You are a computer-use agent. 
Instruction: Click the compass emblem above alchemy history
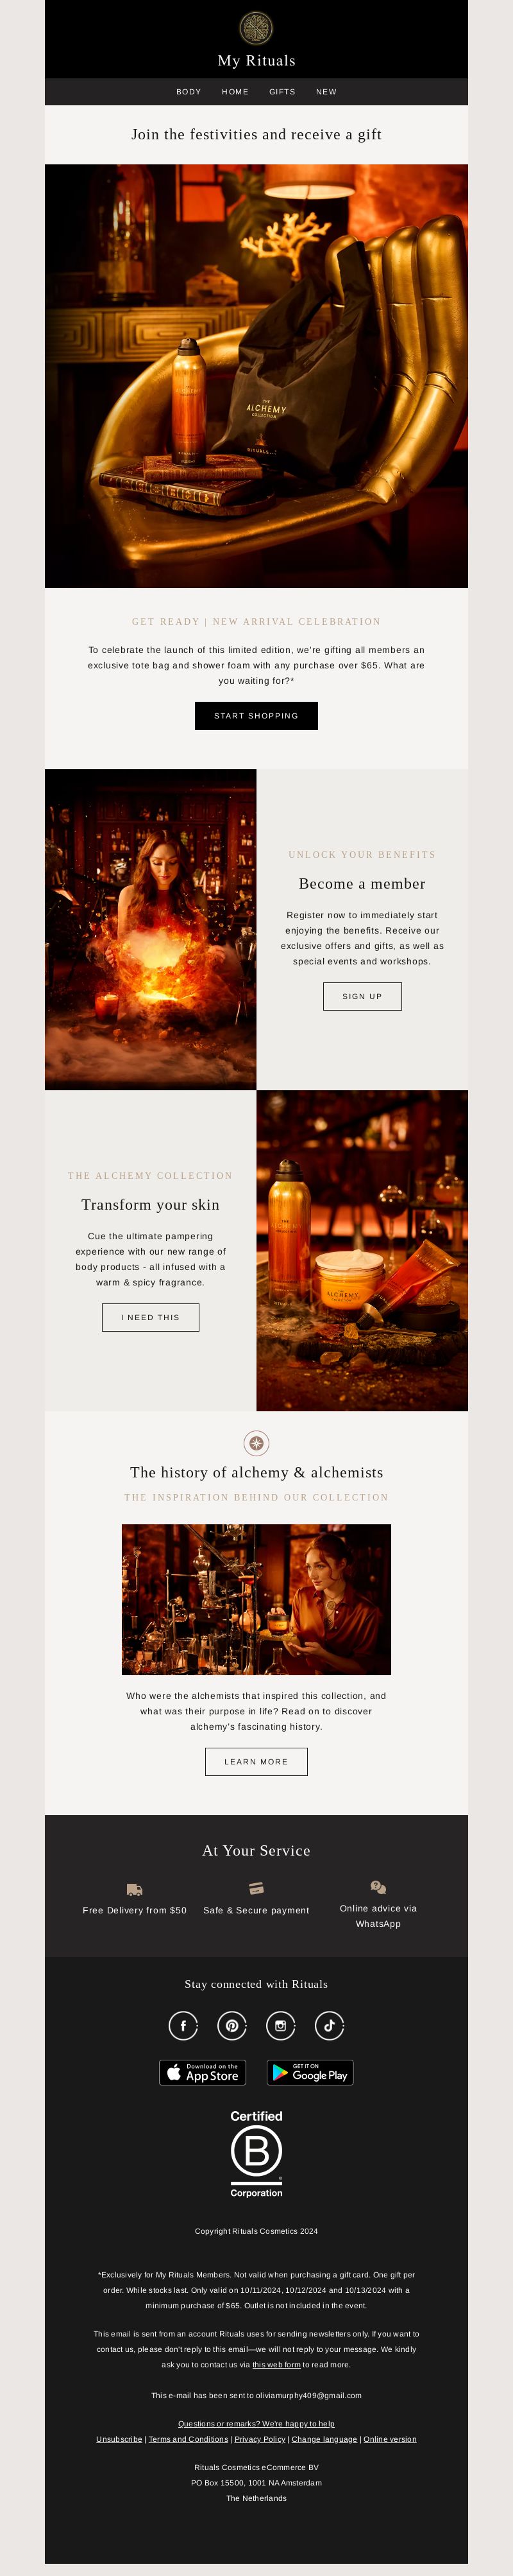pyautogui.click(x=256, y=1443)
